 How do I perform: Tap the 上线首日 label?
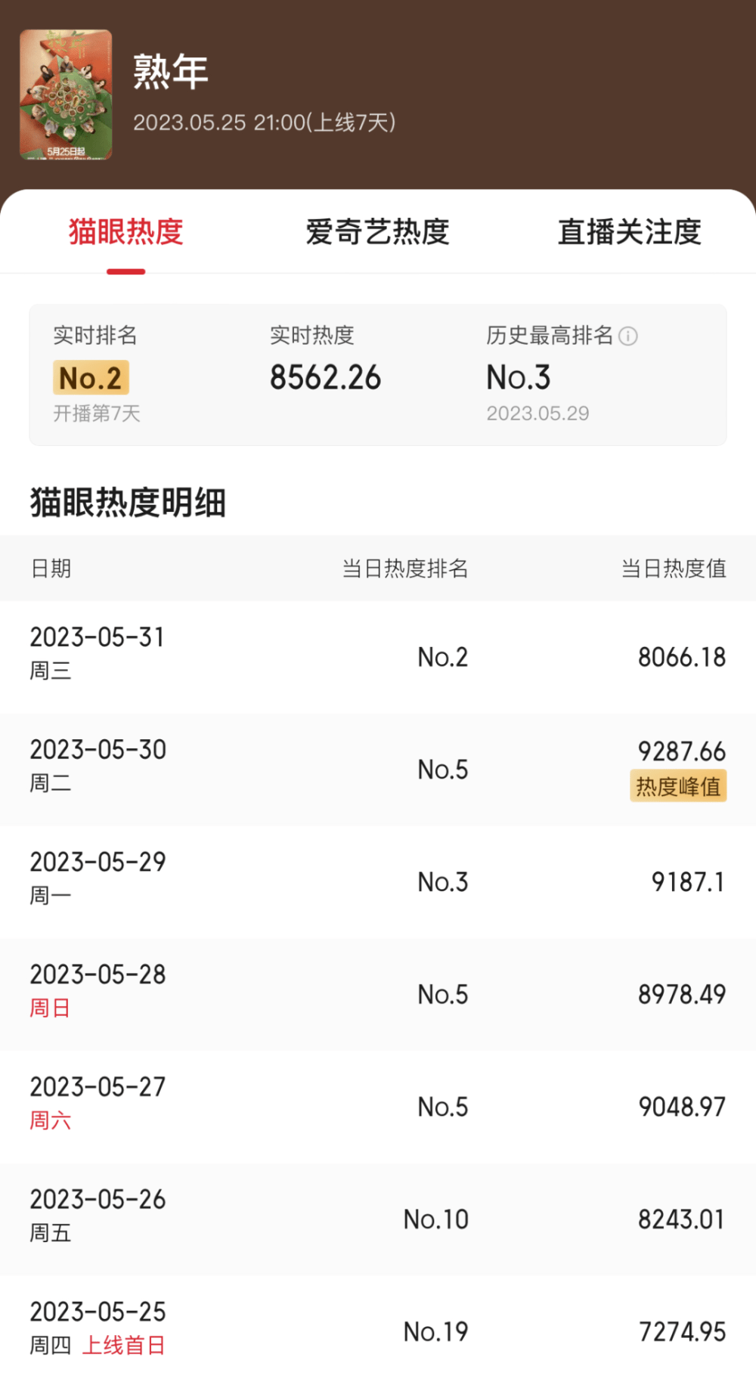123,1346
